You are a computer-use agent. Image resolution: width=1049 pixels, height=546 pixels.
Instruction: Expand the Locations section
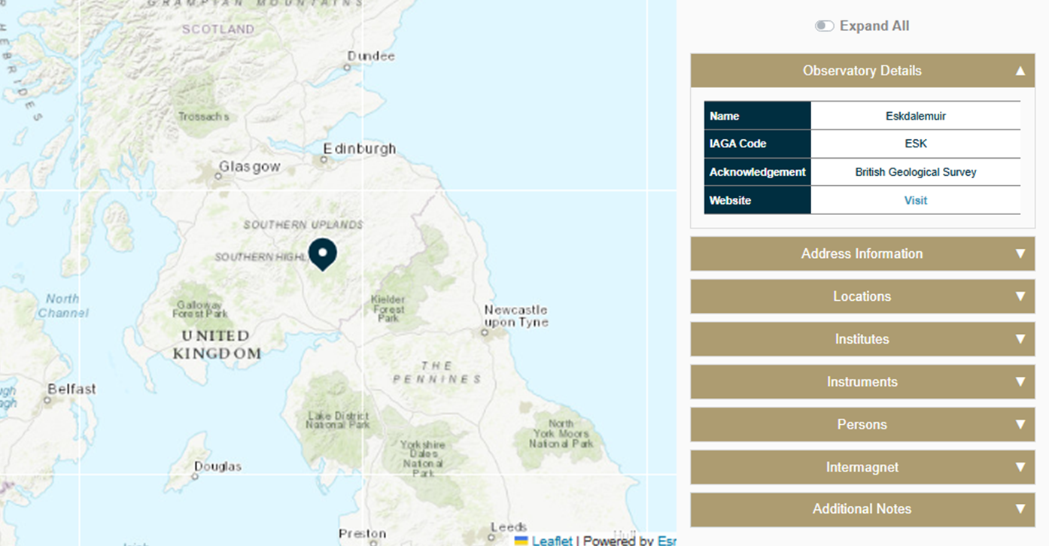pos(862,296)
